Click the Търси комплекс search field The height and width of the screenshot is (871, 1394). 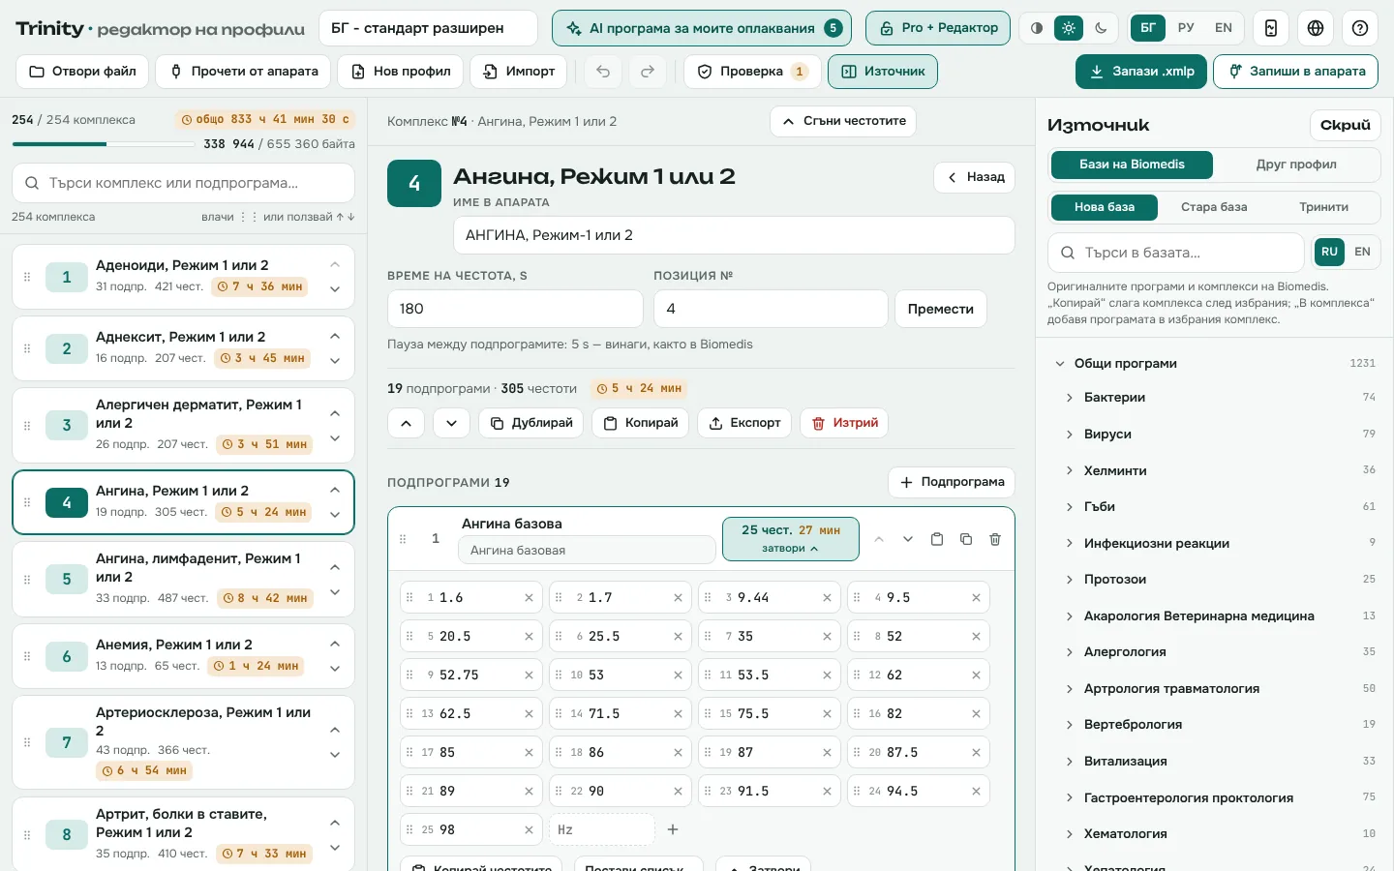pyautogui.click(x=184, y=183)
